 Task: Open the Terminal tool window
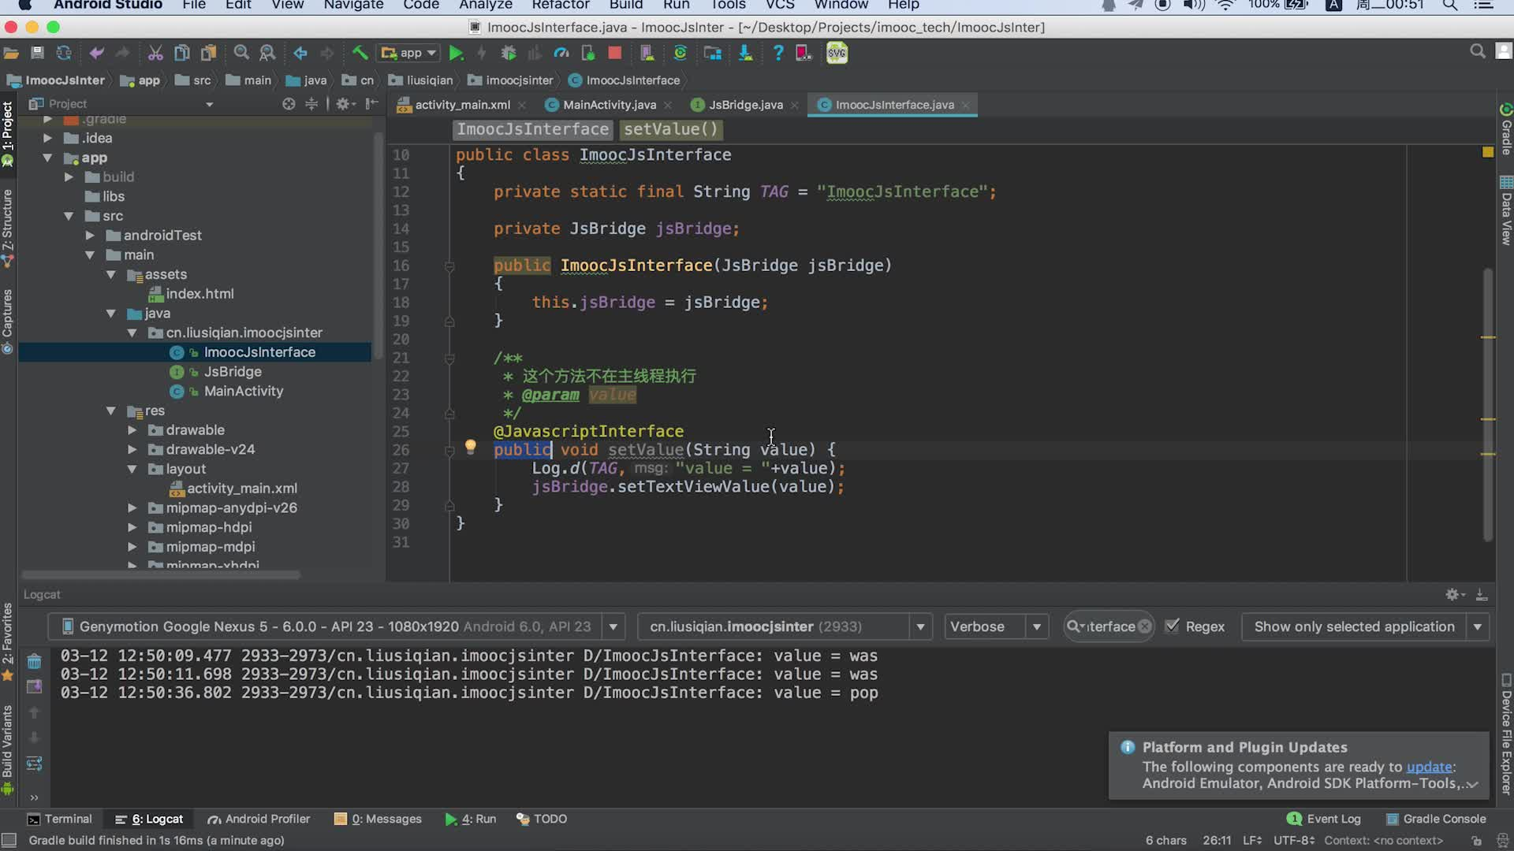tap(60, 819)
